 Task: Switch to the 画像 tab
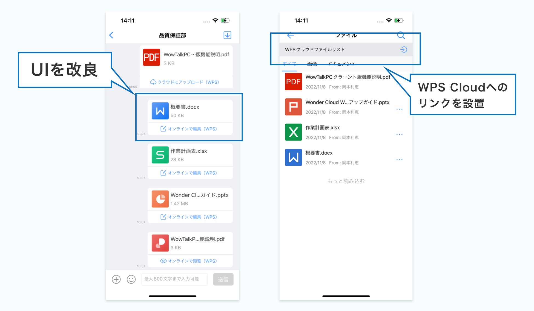[312, 64]
